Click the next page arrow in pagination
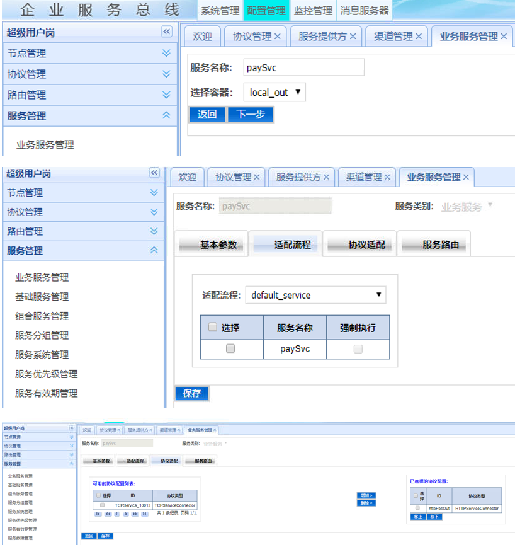Screen dimensions: 515x547 pos(125,514)
